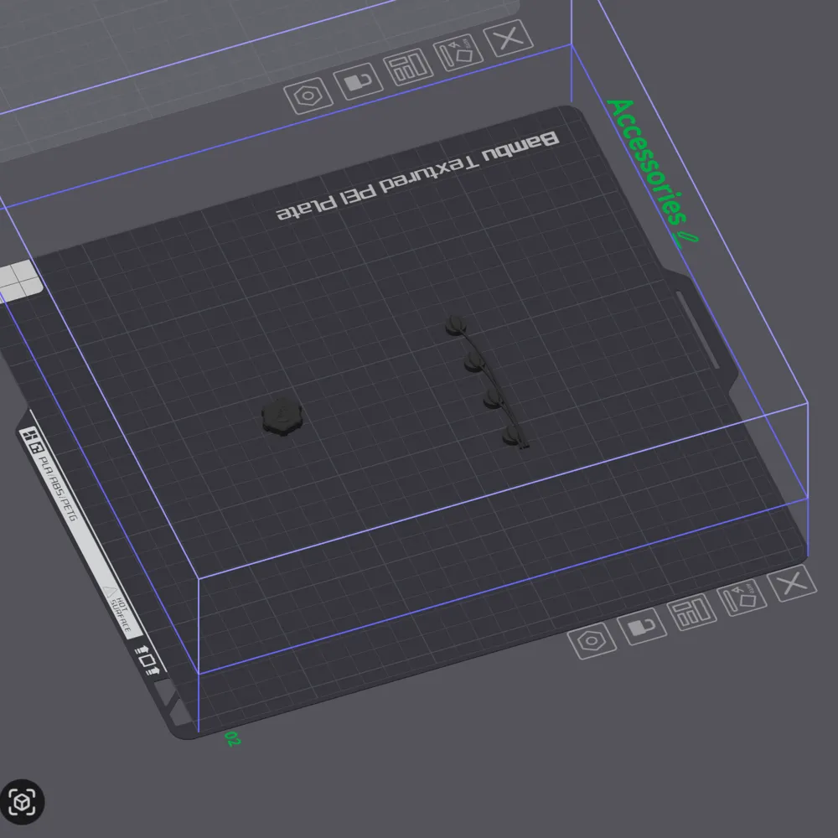Open the 3D view cube icon

coord(22,802)
